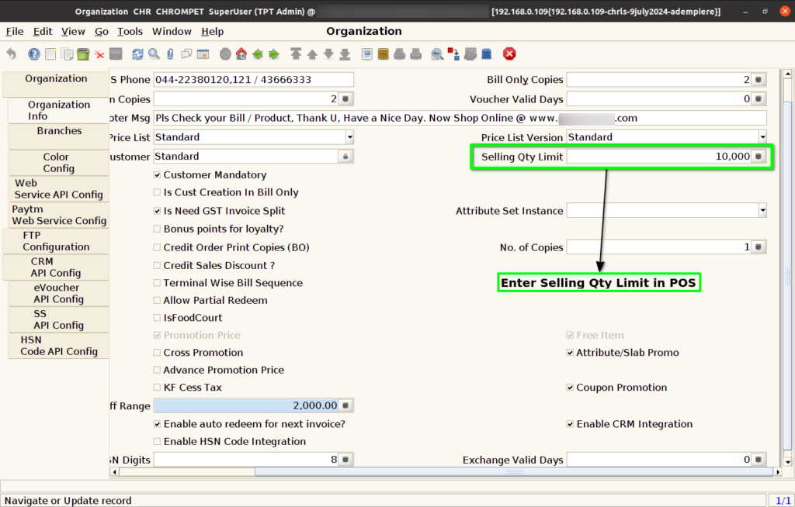
Task: Go to detail record with right green arrow
Action: point(274,53)
